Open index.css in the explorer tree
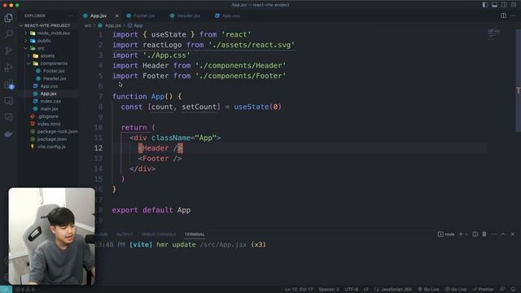Viewport: 521px width, 293px height. (x=47, y=101)
